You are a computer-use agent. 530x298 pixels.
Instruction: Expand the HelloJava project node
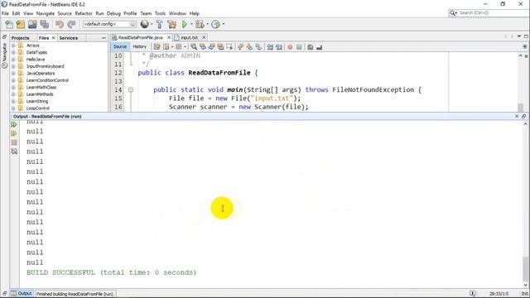(x=13, y=60)
